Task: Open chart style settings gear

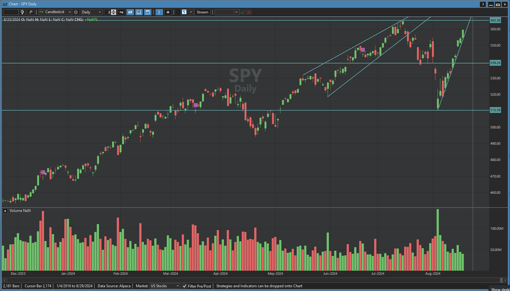Action: 76,12
